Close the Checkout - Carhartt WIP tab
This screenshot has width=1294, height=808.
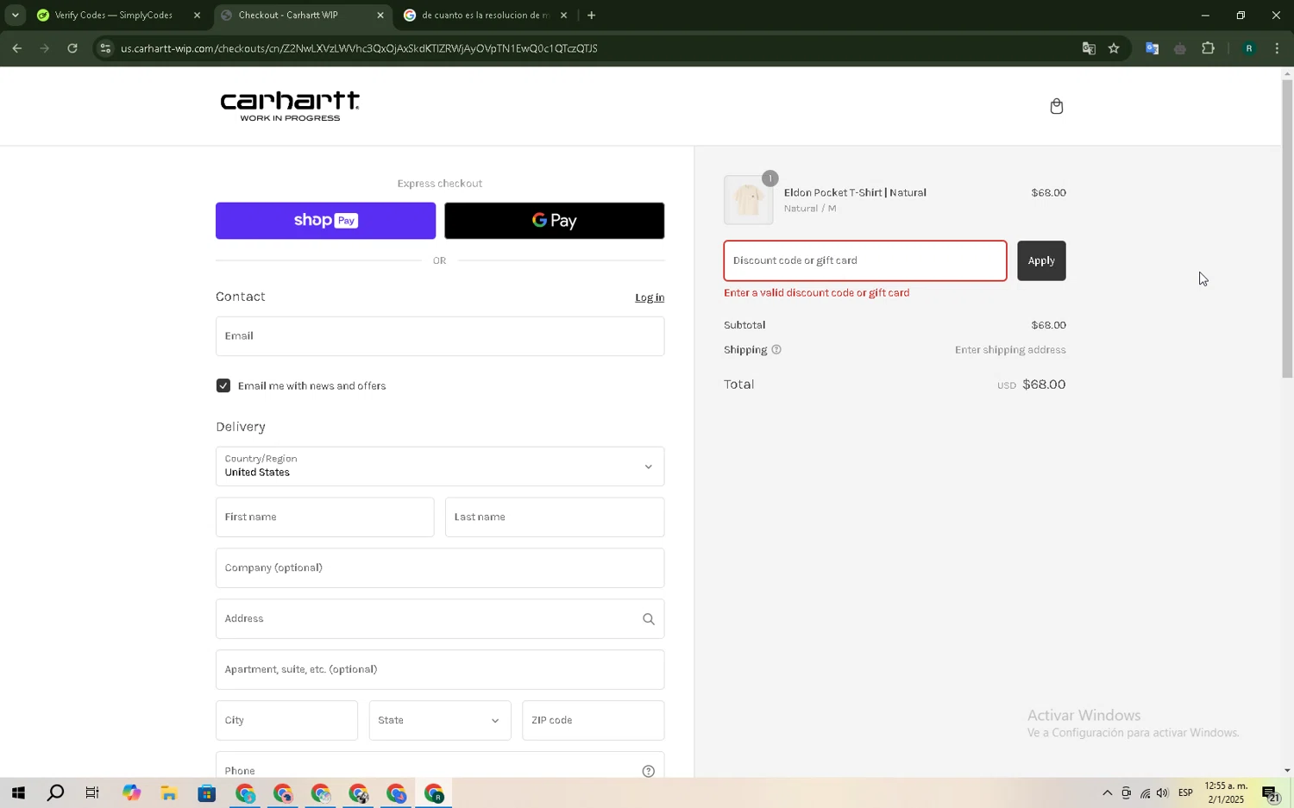click(x=380, y=15)
